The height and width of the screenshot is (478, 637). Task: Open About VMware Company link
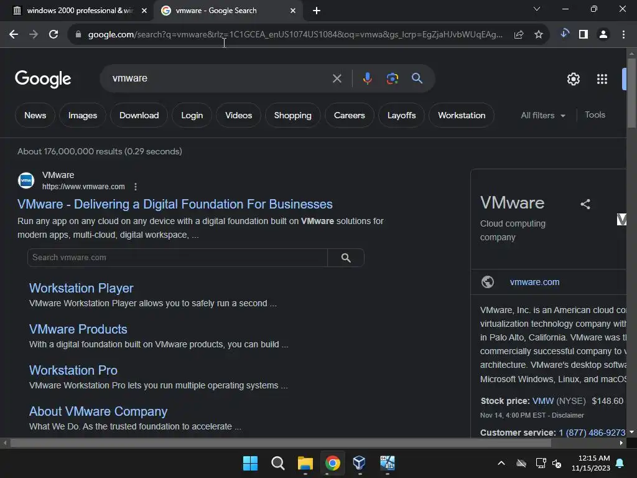point(98,411)
